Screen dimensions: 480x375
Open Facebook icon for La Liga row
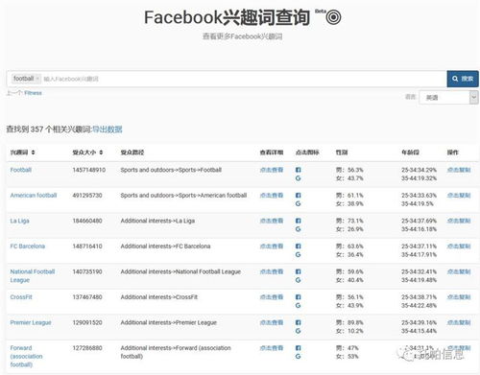pos(298,221)
